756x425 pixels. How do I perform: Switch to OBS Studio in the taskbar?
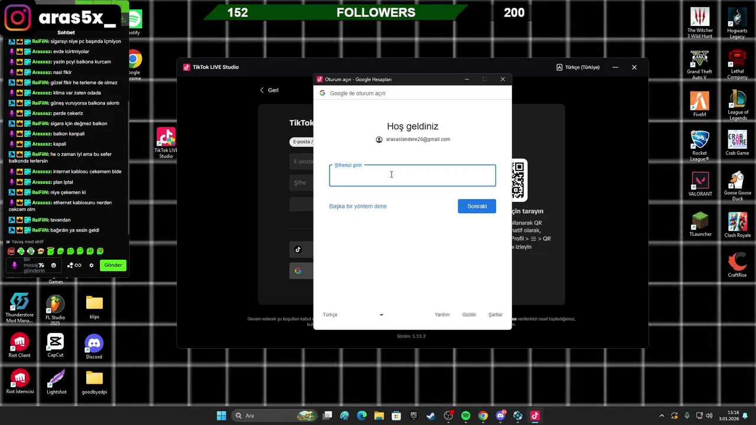(448, 416)
